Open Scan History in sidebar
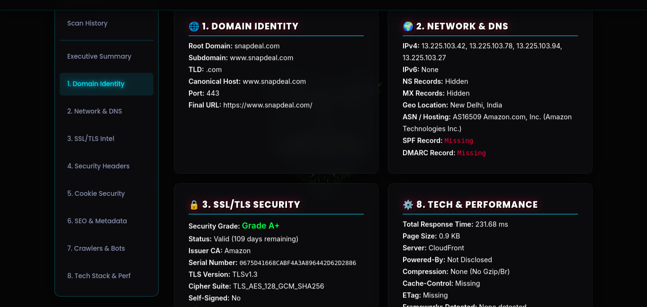Screen dimensions: 647x307 coord(106,23)
